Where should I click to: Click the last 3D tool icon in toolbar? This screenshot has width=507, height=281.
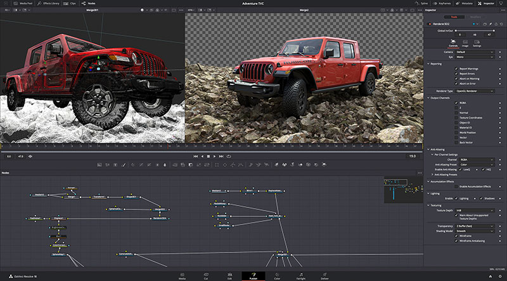324,165
